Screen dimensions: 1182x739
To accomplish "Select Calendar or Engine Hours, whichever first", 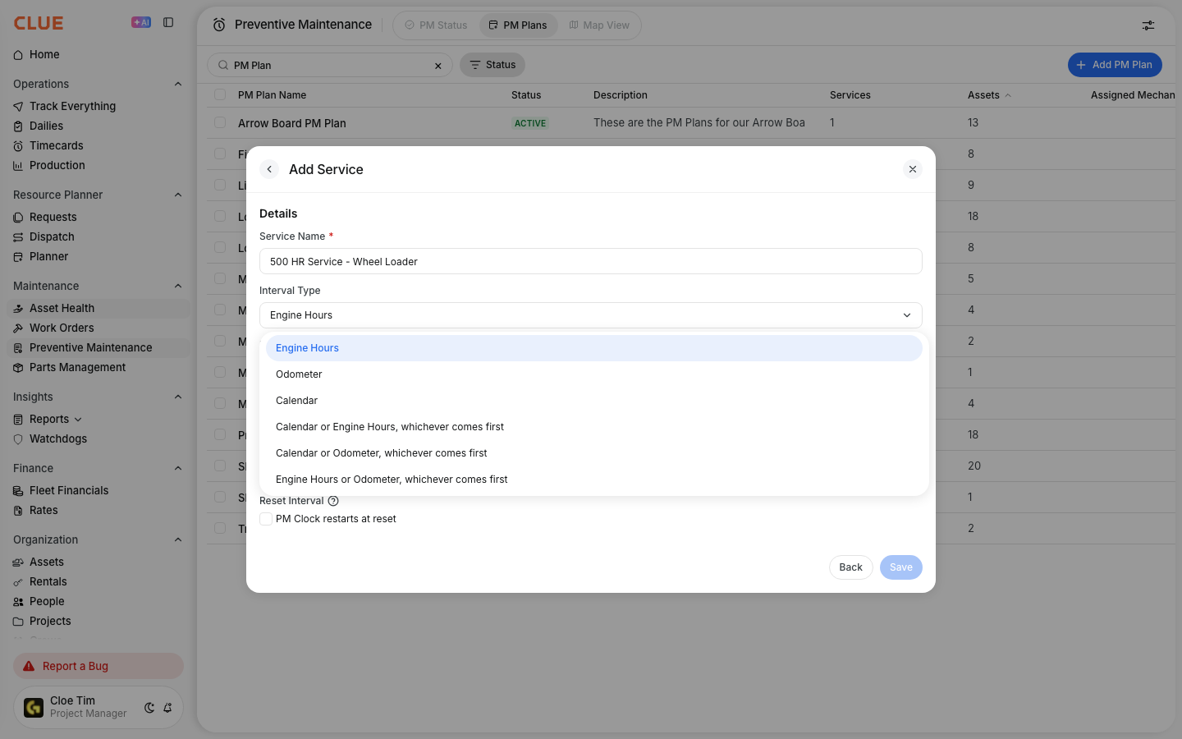I will pos(594,427).
